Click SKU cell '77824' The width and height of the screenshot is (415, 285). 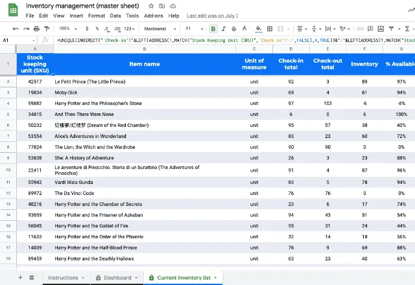[x=35, y=147]
